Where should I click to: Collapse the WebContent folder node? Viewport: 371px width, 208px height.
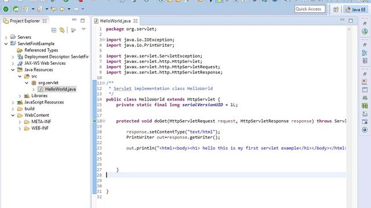13,116
